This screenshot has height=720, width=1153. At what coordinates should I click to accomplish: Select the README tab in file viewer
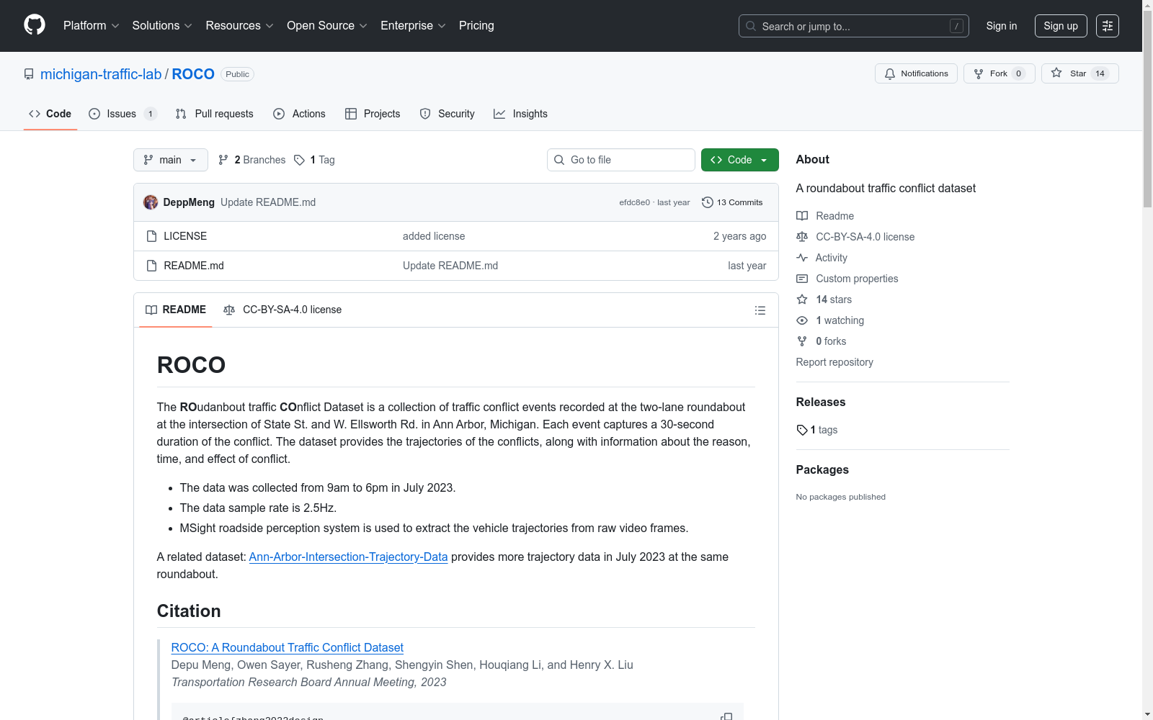(176, 310)
